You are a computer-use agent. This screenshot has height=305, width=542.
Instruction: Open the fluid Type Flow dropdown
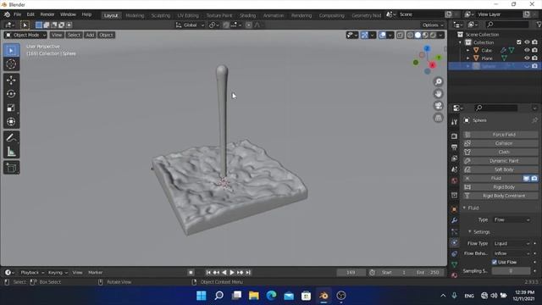point(512,220)
